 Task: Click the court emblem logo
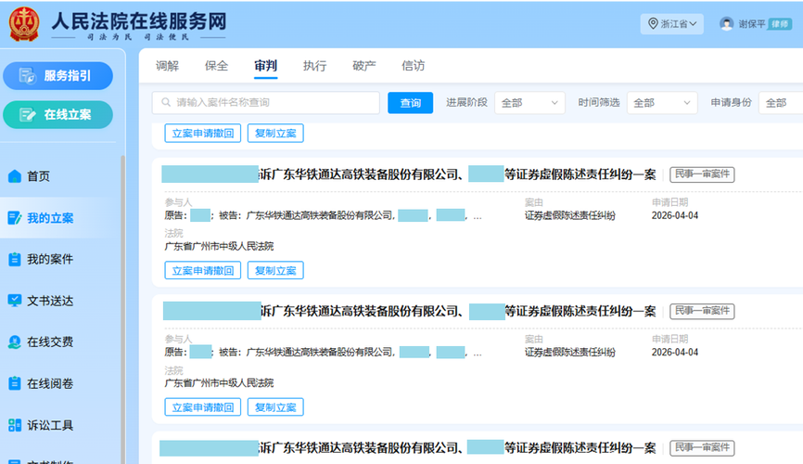[x=24, y=23]
